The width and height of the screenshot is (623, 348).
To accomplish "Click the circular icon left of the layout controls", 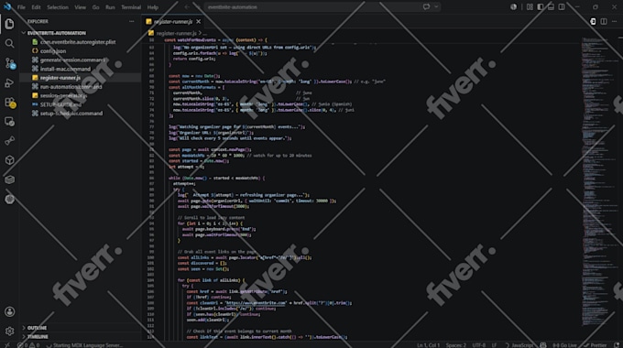I will click(x=514, y=6).
